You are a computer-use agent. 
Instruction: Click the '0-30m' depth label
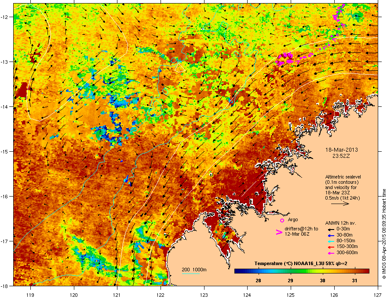(x=343, y=229)
